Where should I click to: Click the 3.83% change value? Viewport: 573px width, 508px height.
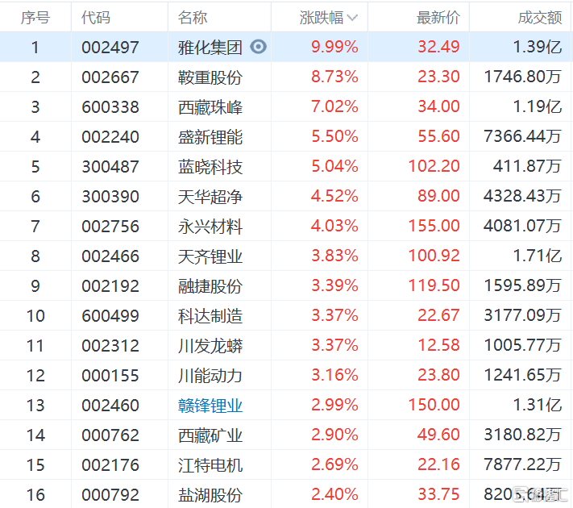click(x=334, y=256)
